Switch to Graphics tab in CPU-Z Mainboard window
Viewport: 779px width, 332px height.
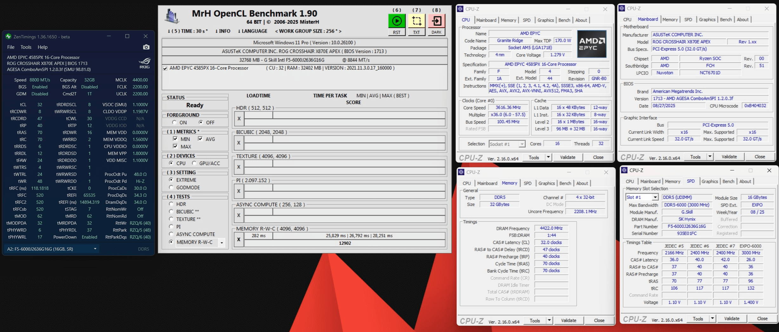coord(707,20)
